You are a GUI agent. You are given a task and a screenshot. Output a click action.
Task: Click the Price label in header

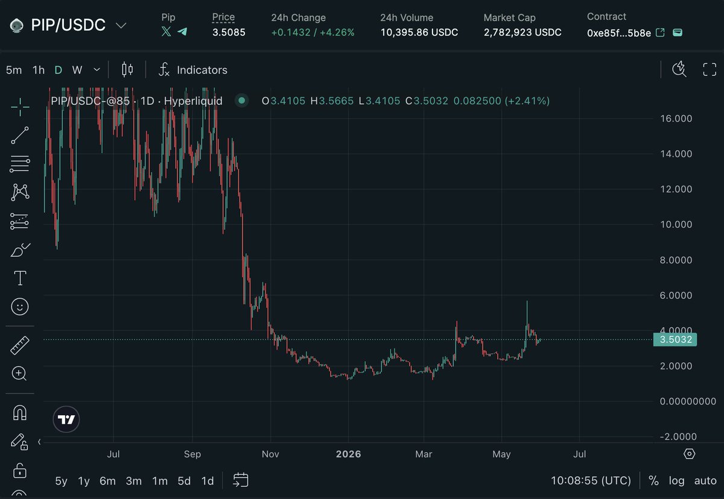(224, 17)
